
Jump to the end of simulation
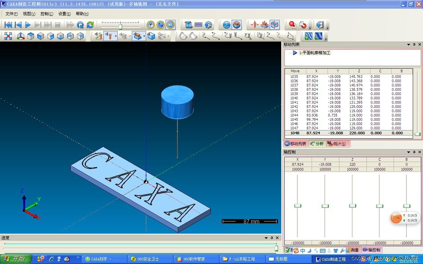(48, 25)
